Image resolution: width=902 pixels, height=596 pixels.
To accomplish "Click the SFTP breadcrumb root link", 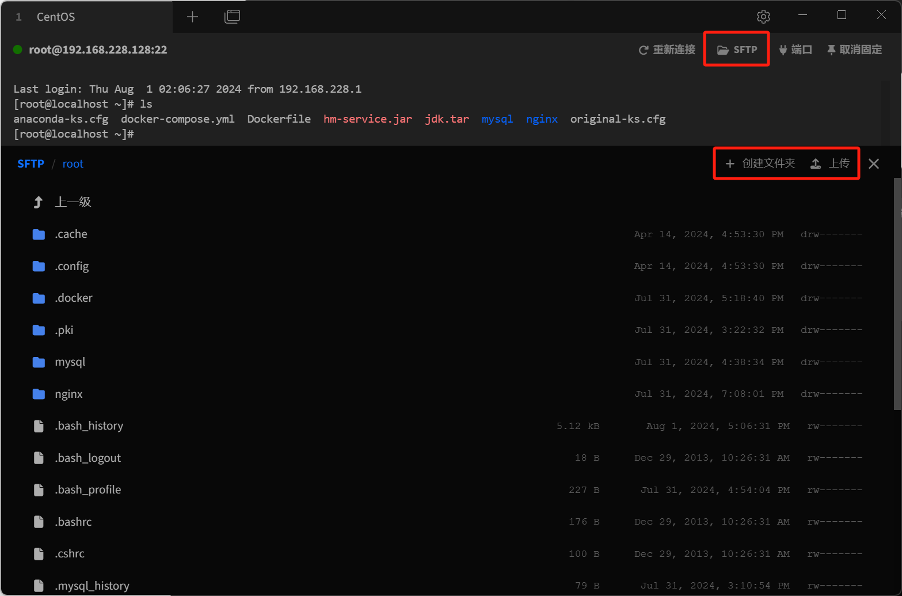I will click(31, 164).
